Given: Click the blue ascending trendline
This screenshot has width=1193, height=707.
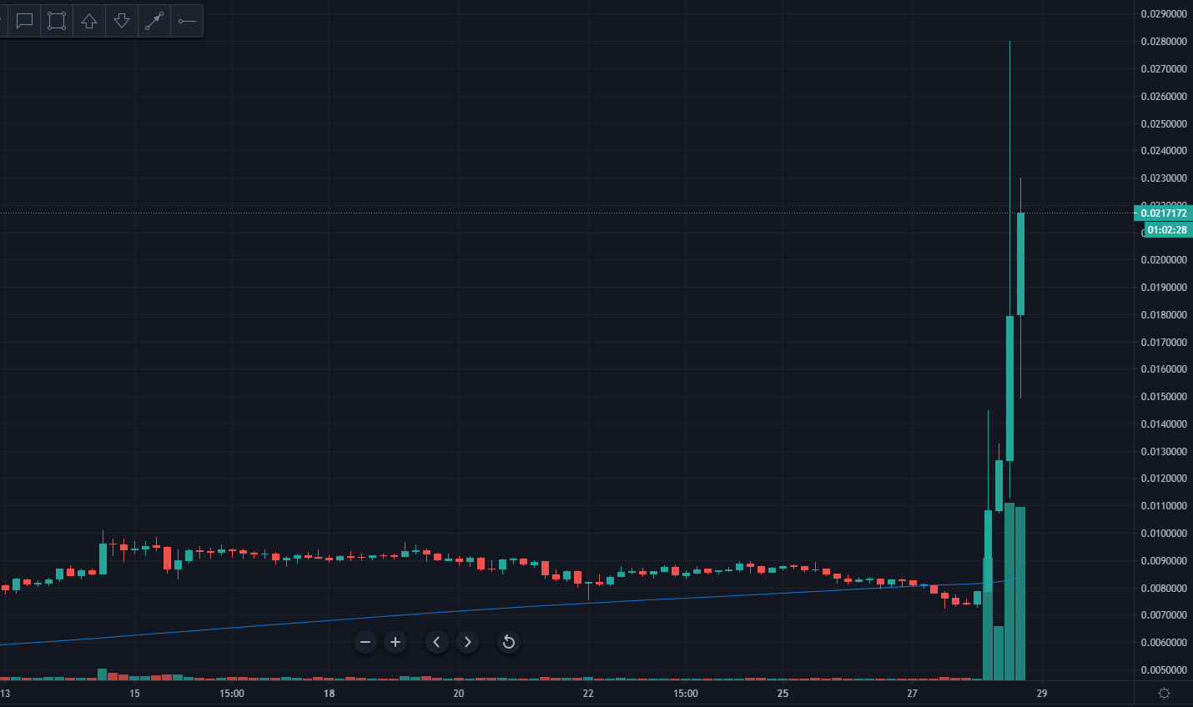Looking at the screenshot, I should [x=584, y=601].
